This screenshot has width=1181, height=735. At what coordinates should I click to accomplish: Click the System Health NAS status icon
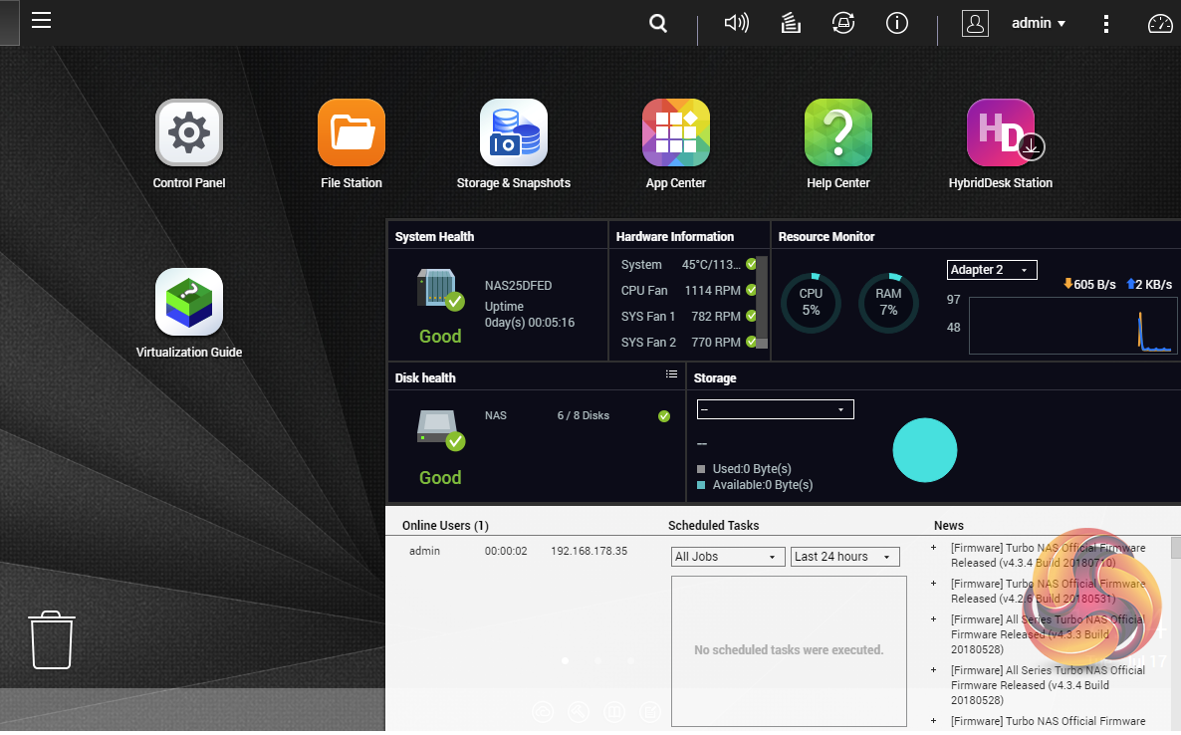coord(440,290)
